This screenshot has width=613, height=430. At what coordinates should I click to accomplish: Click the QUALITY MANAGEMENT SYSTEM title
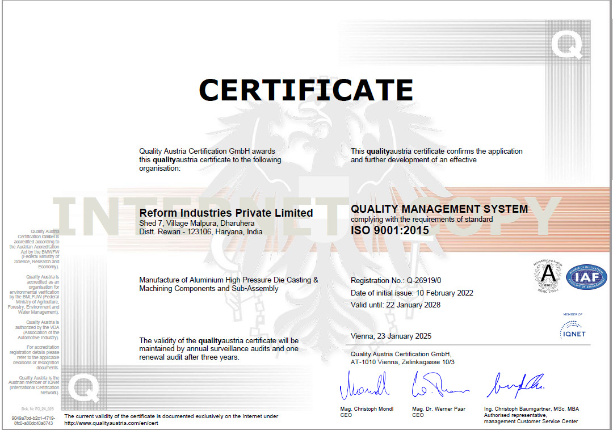coord(439,209)
